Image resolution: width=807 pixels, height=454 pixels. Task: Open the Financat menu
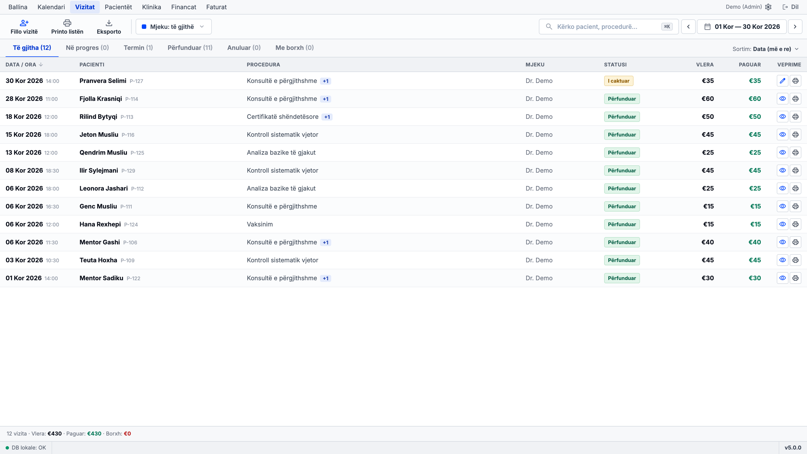(184, 7)
